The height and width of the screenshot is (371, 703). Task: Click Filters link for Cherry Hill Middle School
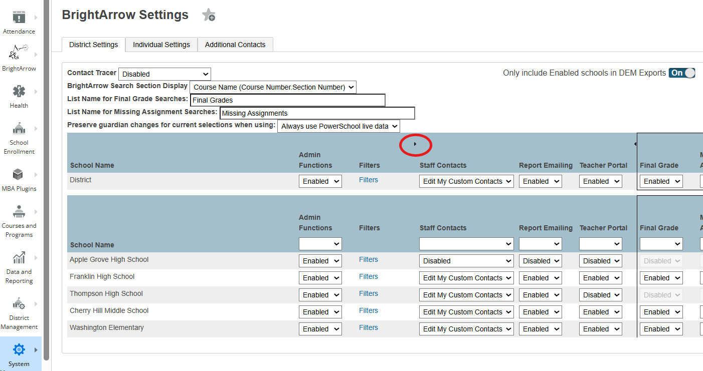369,310
